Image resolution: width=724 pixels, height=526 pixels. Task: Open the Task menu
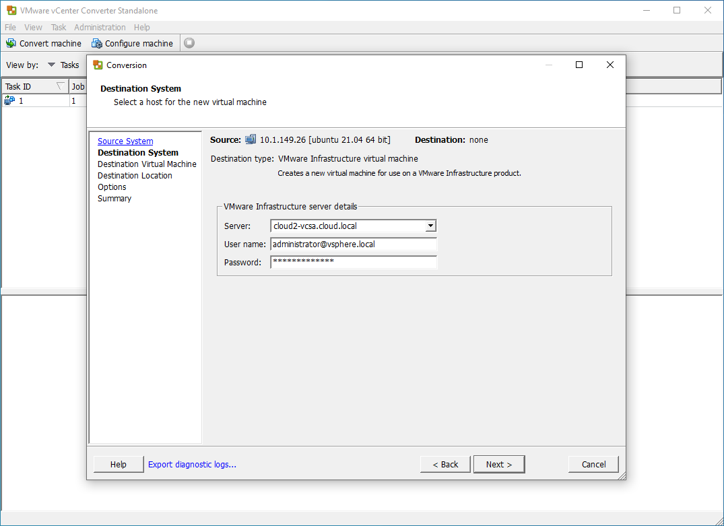tap(59, 28)
